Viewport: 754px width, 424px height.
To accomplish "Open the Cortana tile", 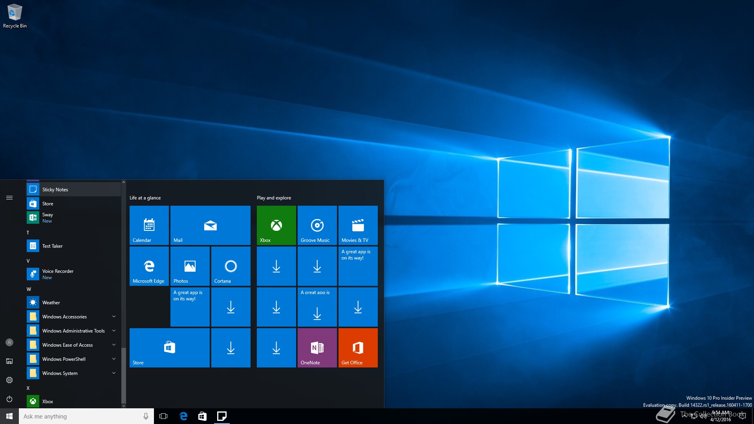I will coord(231,266).
